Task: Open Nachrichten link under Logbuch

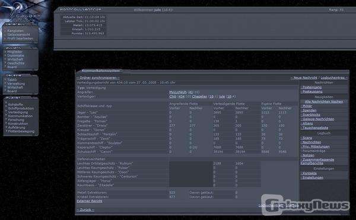Action: pos(311,143)
